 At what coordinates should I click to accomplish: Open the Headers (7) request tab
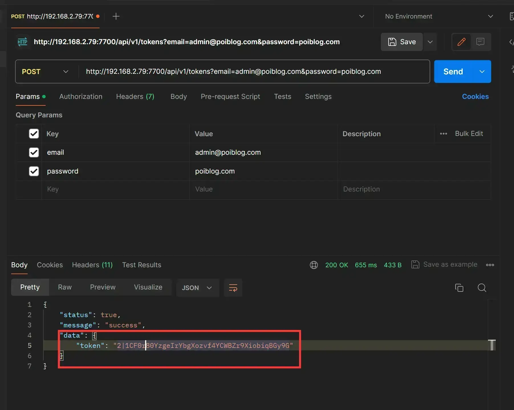[135, 97]
